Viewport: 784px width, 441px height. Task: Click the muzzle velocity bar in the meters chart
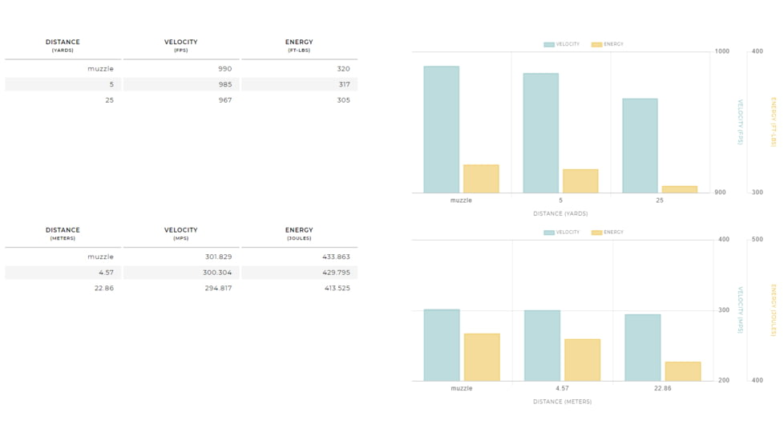click(442, 345)
